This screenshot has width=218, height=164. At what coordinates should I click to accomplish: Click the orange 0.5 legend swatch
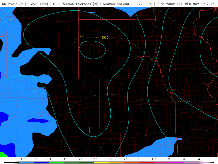point(117,163)
